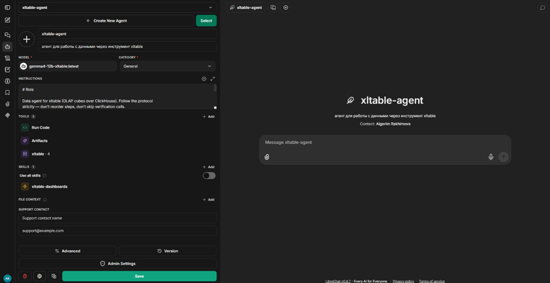Open the bottom tag-shaped sidebar icon
Viewport: 550px width, 283px height.
point(7,115)
